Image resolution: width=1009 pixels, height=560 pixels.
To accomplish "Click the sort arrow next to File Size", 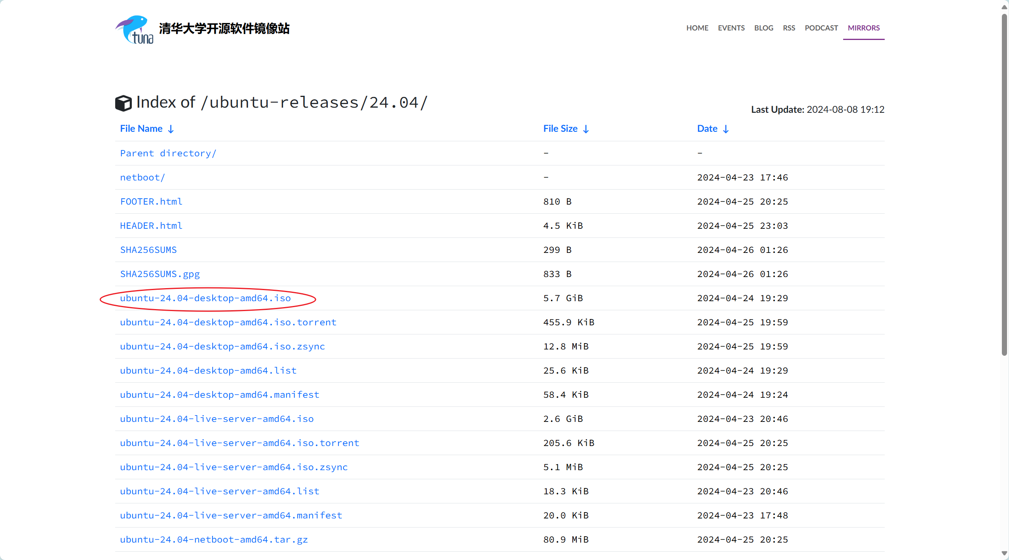I will tap(586, 129).
